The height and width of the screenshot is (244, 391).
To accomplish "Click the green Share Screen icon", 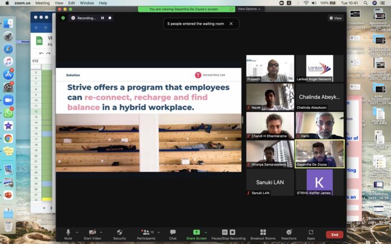I will coord(196,232).
